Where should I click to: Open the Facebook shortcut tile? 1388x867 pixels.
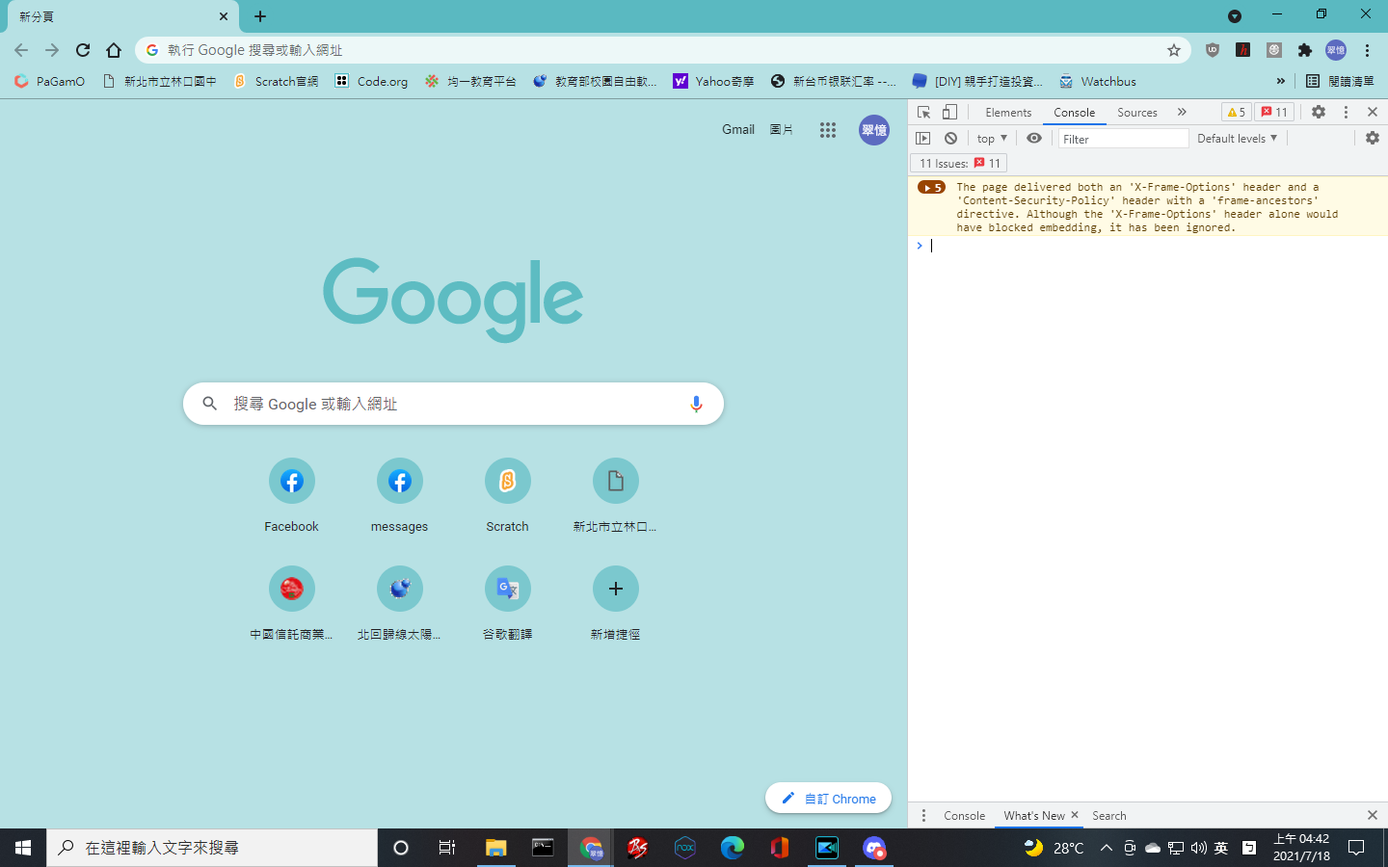click(291, 495)
